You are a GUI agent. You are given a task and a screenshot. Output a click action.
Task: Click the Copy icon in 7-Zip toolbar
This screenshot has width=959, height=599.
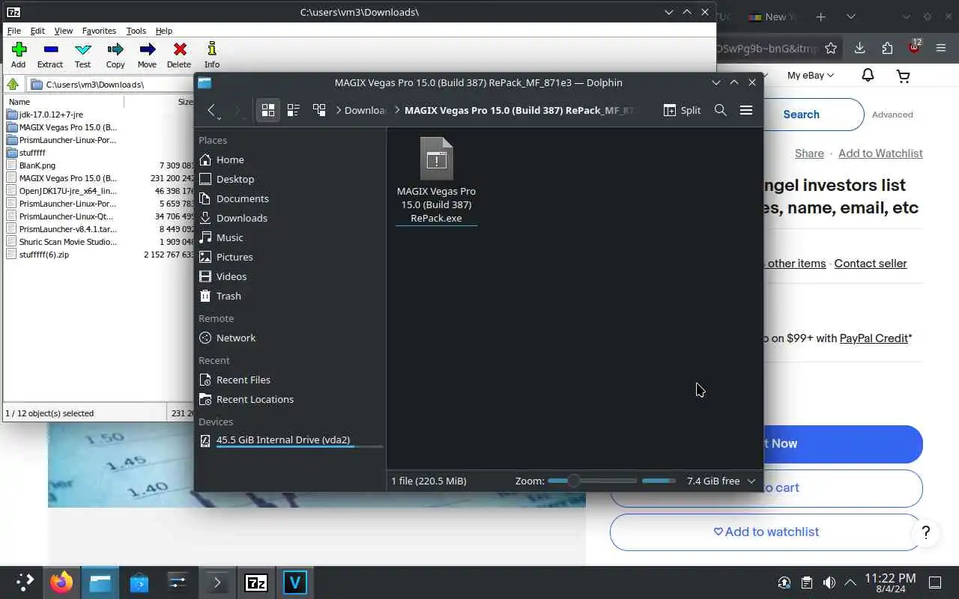click(115, 55)
